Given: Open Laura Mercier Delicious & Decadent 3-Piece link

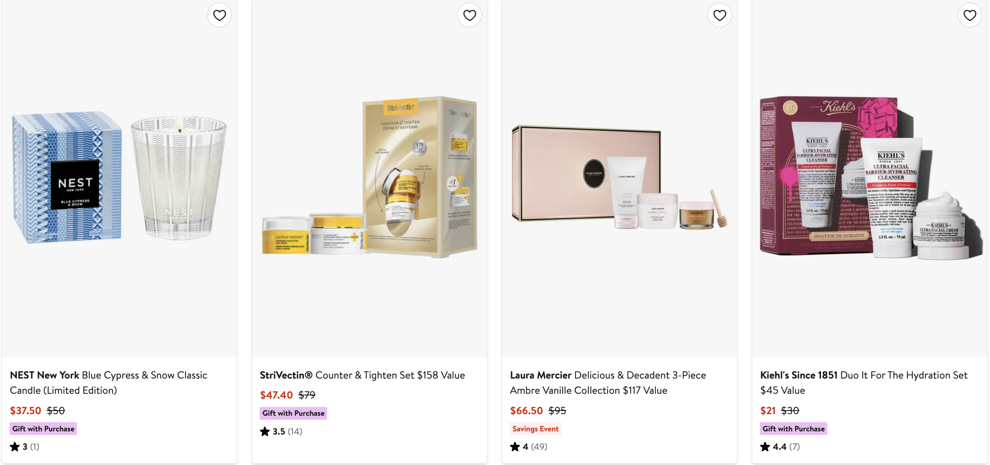Looking at the screenshot, I should tap(608, 383).
